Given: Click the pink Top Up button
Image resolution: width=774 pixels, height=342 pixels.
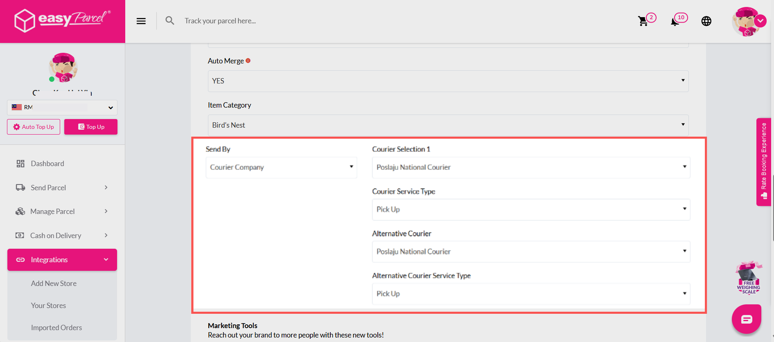Looking at the screenshot, I should coord(91,127).
